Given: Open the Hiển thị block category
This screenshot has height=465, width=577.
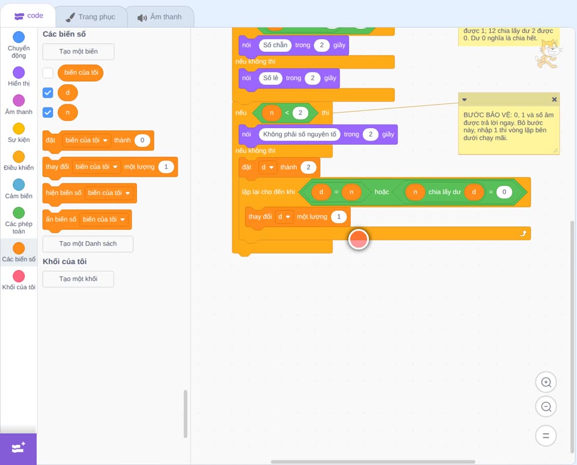Looking at the screenshot, I should tap(19, 77).
